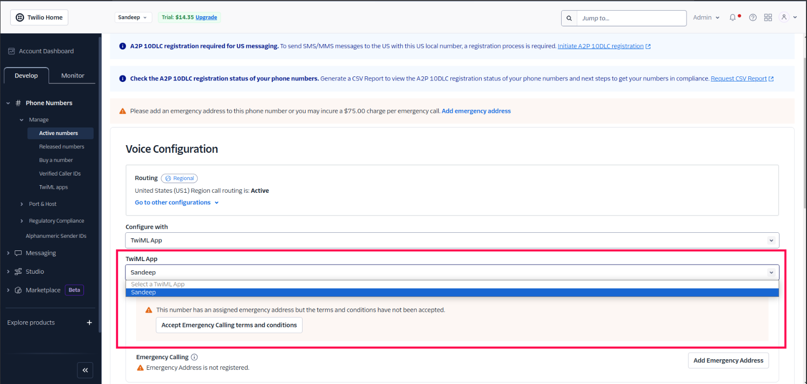Click the Messaging chat bubble icon

(x=18, y=253)
